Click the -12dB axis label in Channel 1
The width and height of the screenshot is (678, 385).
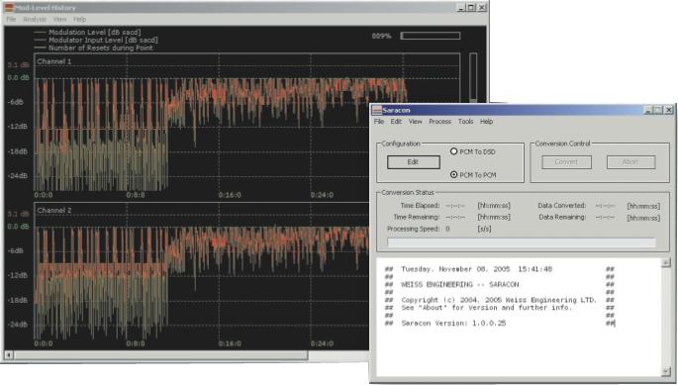click(x=17, y=127)
